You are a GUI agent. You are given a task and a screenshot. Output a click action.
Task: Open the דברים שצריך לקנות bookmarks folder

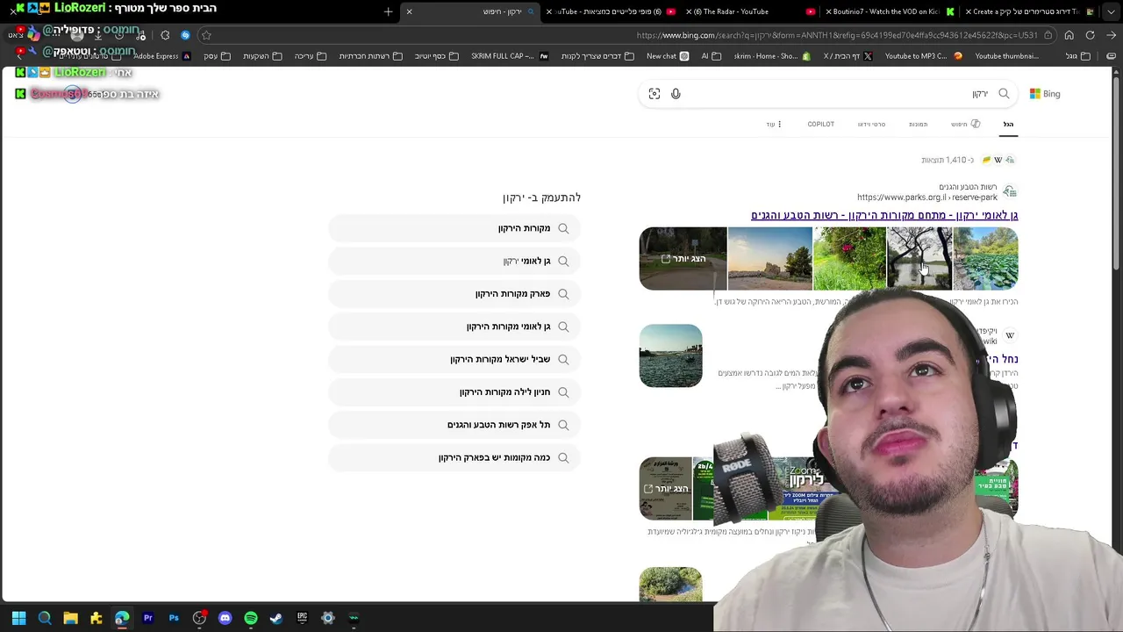click(x=597, y=56)
